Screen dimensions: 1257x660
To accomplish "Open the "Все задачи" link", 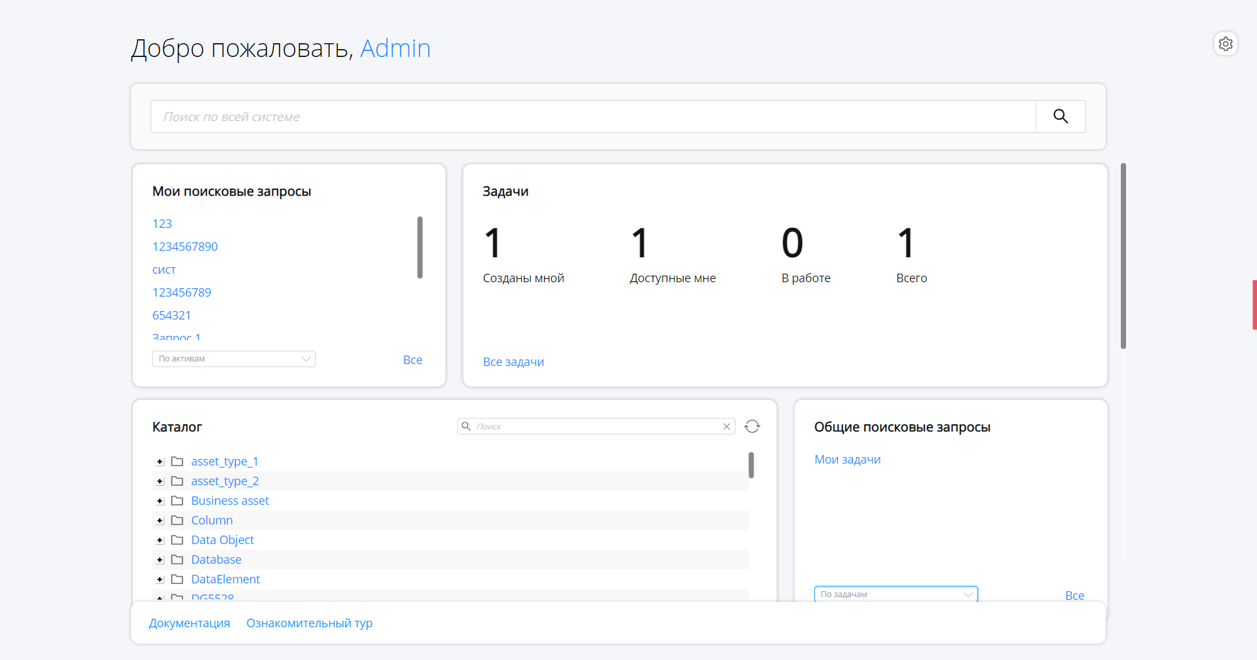I will click(513, 362).
